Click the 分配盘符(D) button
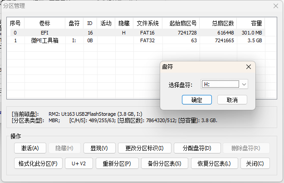The height and width of the screenshot is (183, 284). 197,148
